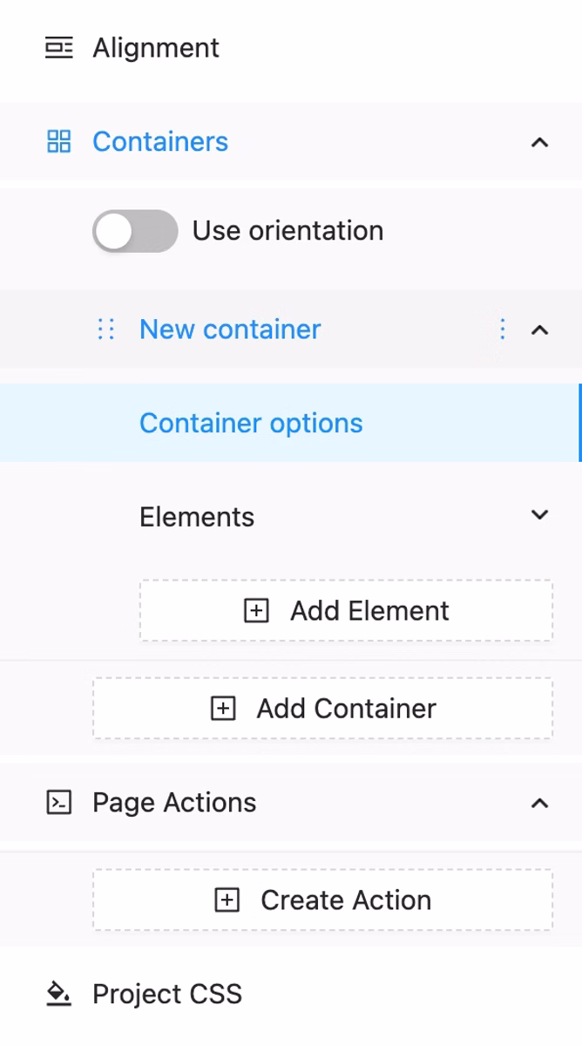Image resolution: width=582 pixels, height=1046 pixels.
Task: Open the Alignment menu item
Action: pyautogui.click(x=156, y=48)
